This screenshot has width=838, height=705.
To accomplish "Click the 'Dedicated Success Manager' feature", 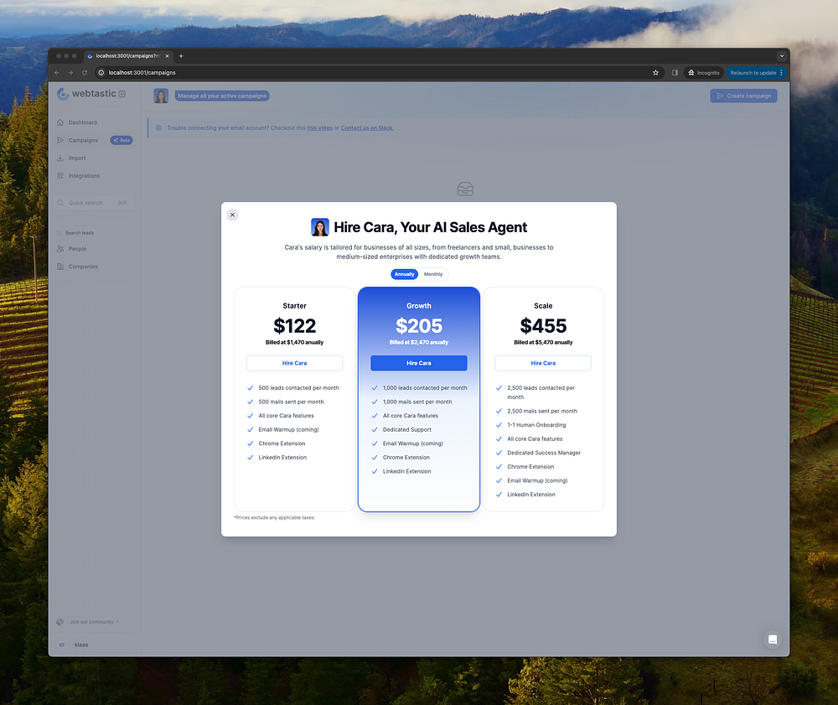I will tap(544, 453).
